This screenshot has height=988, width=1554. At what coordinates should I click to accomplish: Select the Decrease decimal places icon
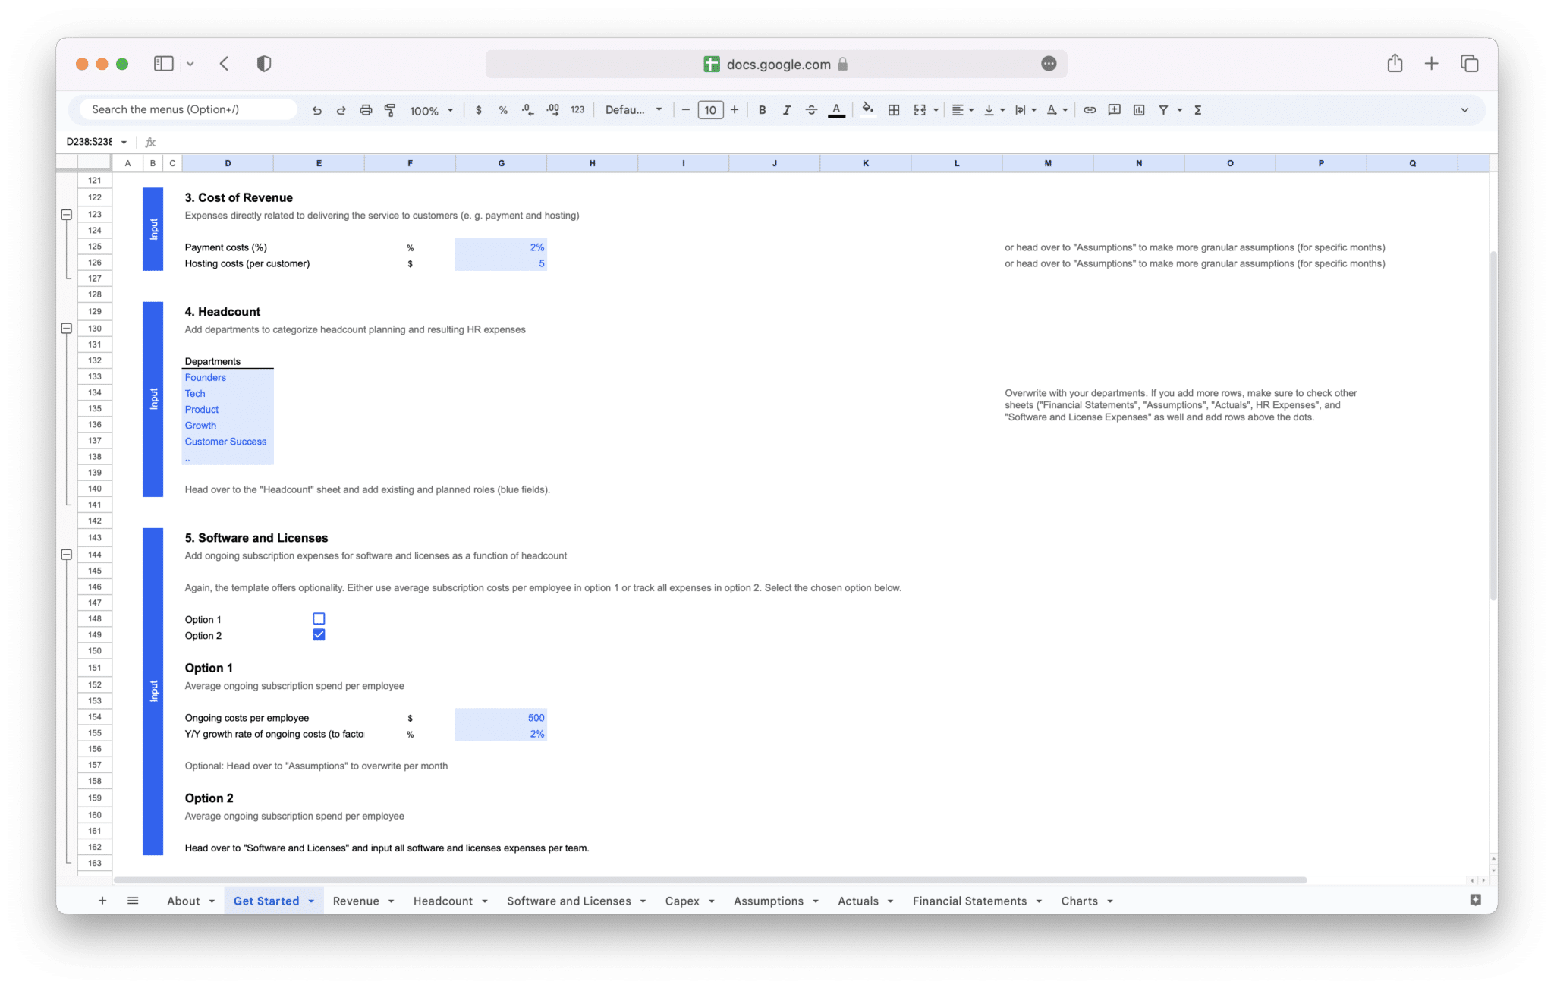(x=527, y=109)
